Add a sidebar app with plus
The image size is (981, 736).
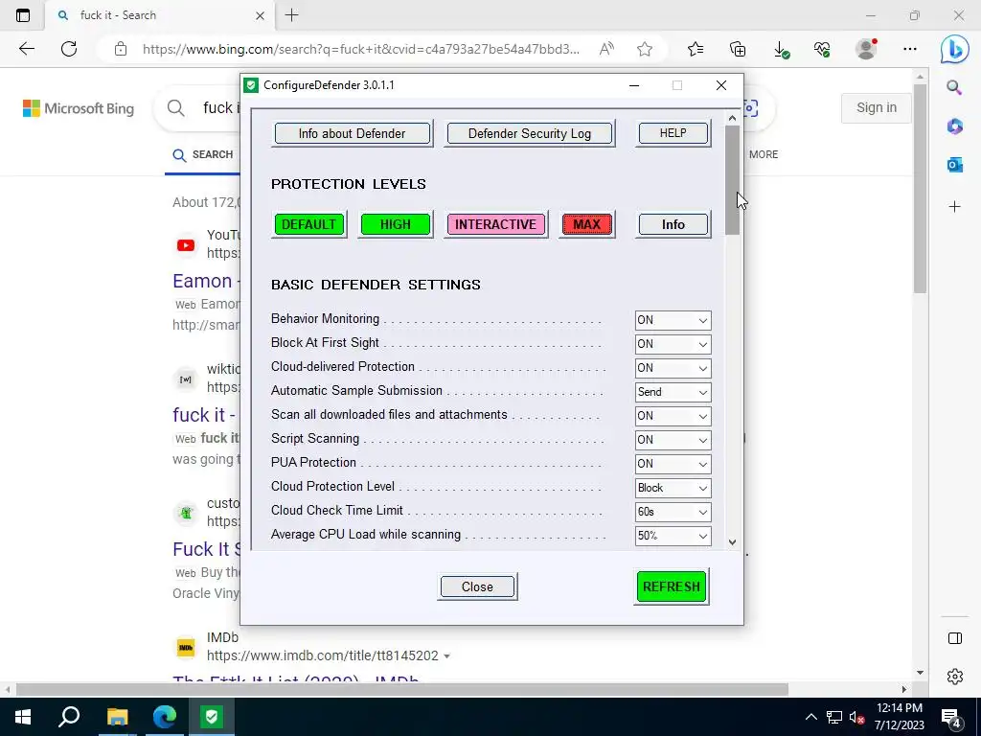coord(954,207)
